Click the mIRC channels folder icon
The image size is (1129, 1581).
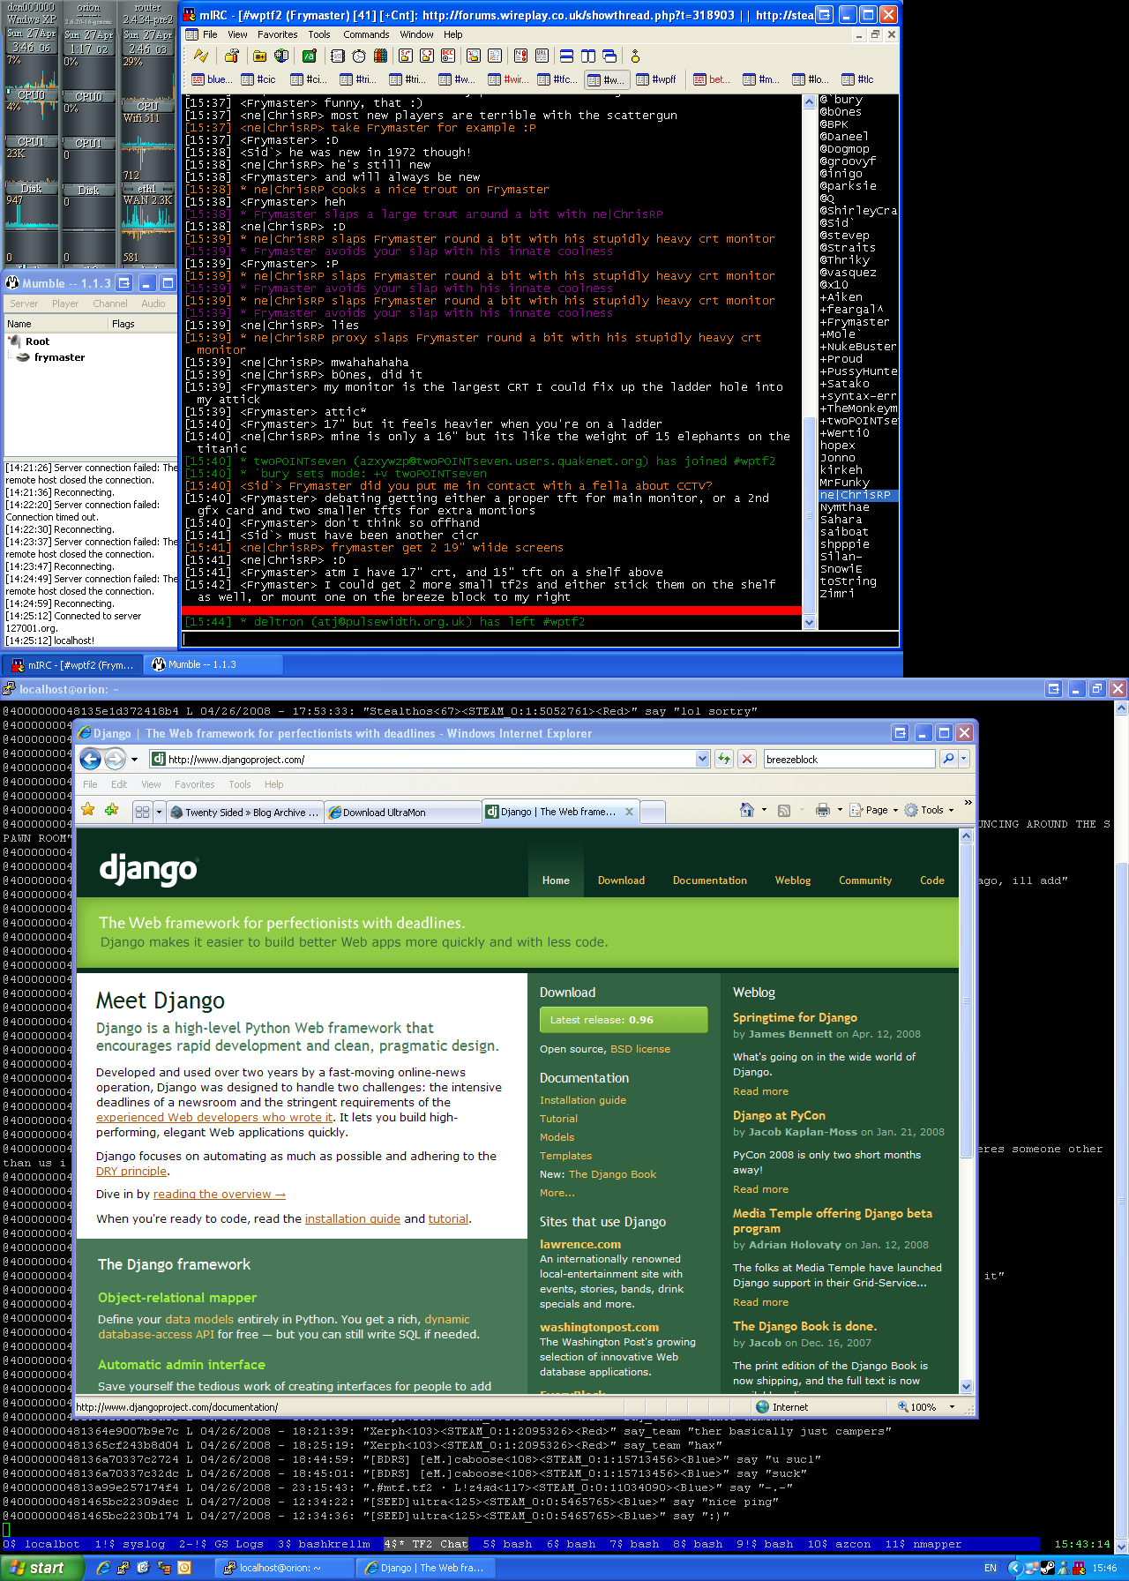[260, 56]
